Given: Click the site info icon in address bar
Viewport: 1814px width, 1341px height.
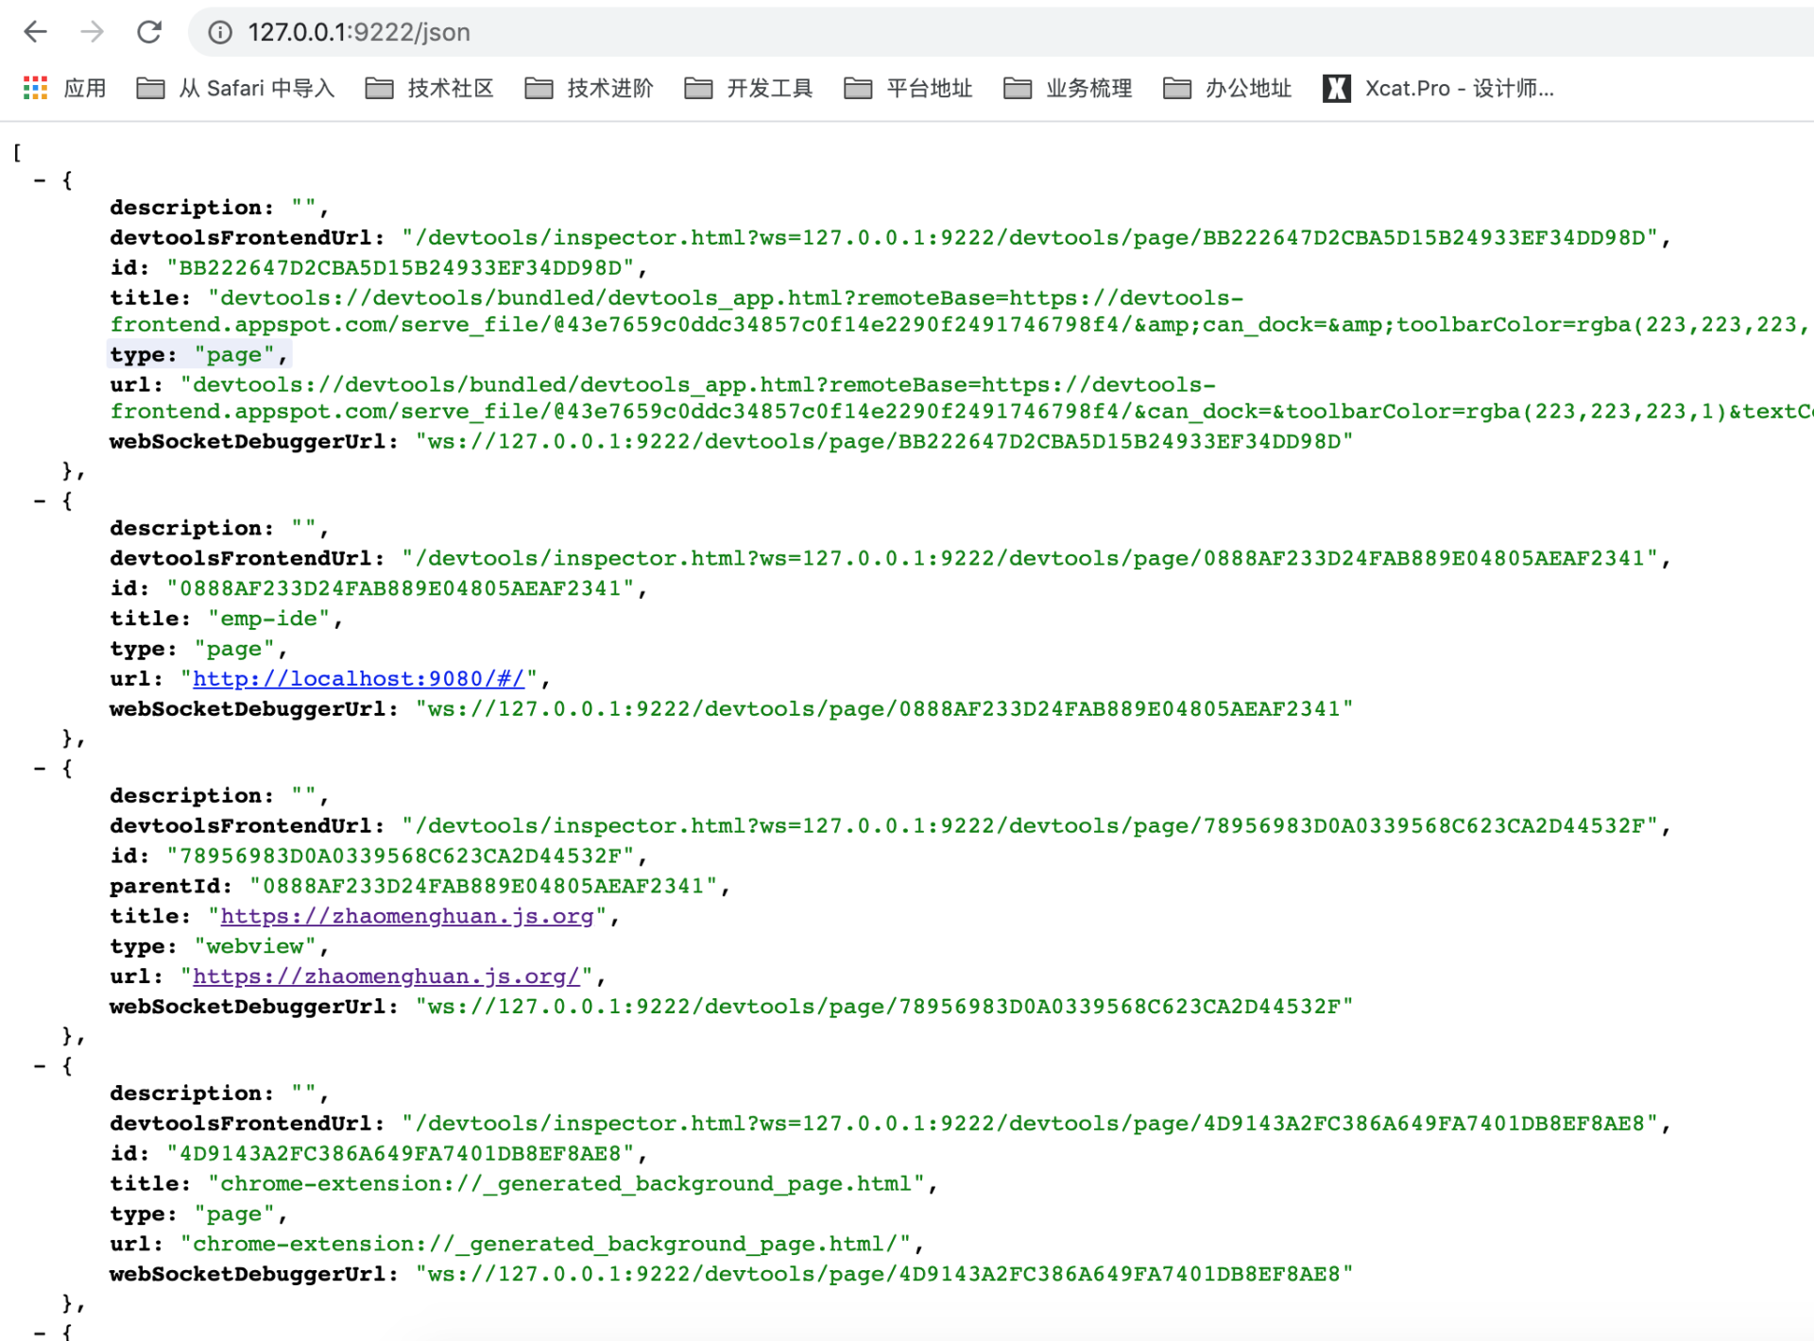Looking at the screenshot, I should [220, 33].
